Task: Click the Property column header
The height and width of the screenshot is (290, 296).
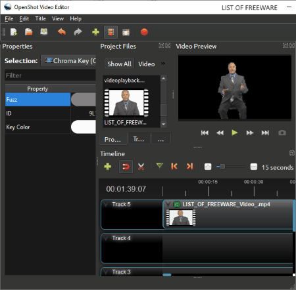Action: tap(37, 89)
